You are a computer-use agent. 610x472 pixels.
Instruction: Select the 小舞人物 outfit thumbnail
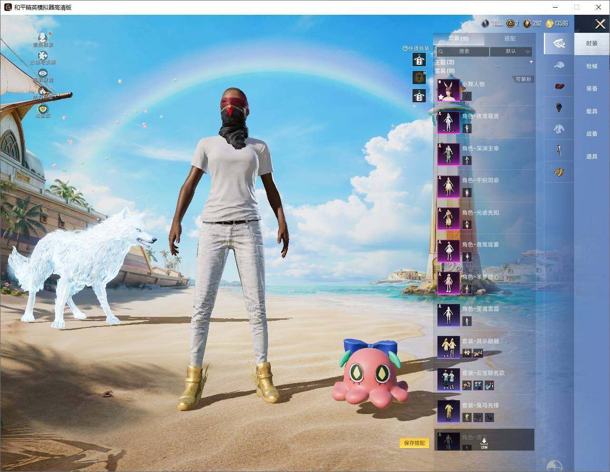coord(448,90)
